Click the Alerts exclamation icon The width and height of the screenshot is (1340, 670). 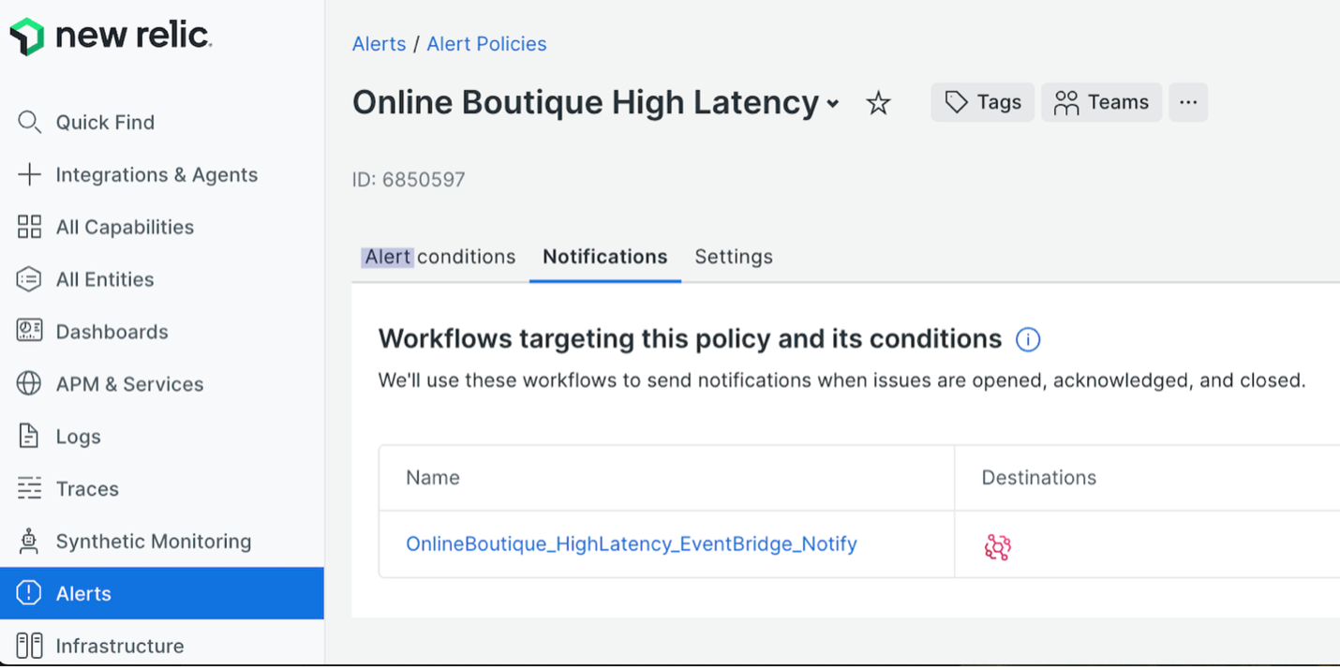pos(28,592)
